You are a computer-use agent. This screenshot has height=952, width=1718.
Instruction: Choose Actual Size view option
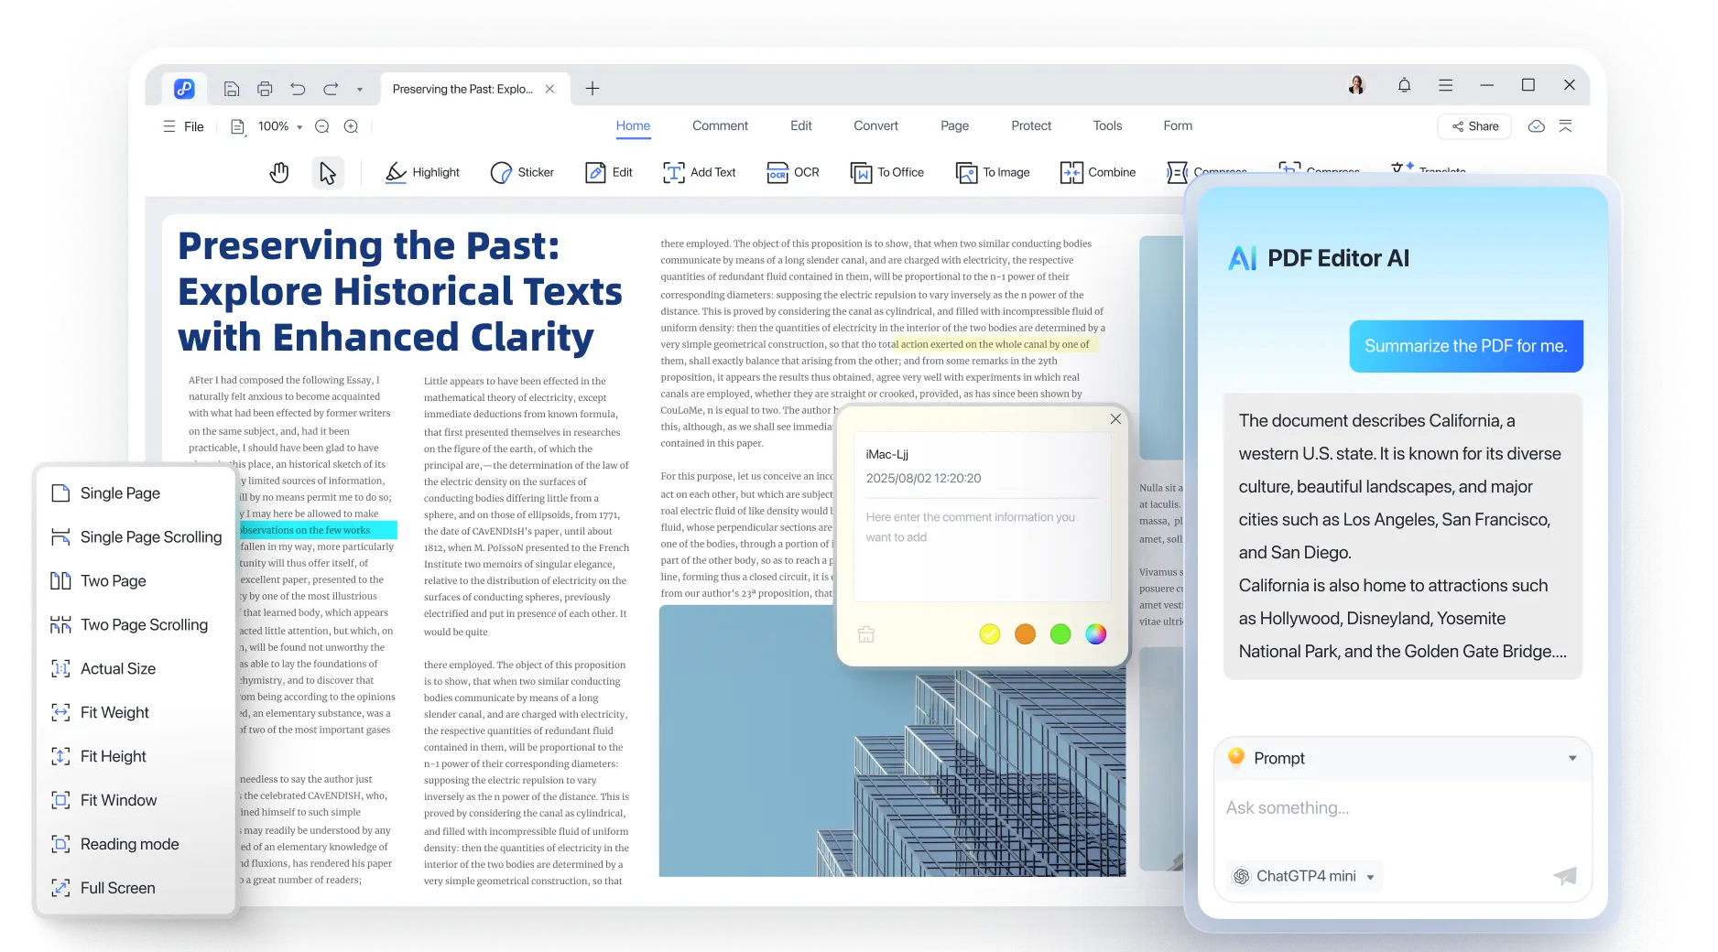[137, 669]
